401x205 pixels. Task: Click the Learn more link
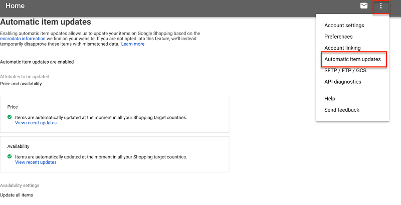[132, 44]
